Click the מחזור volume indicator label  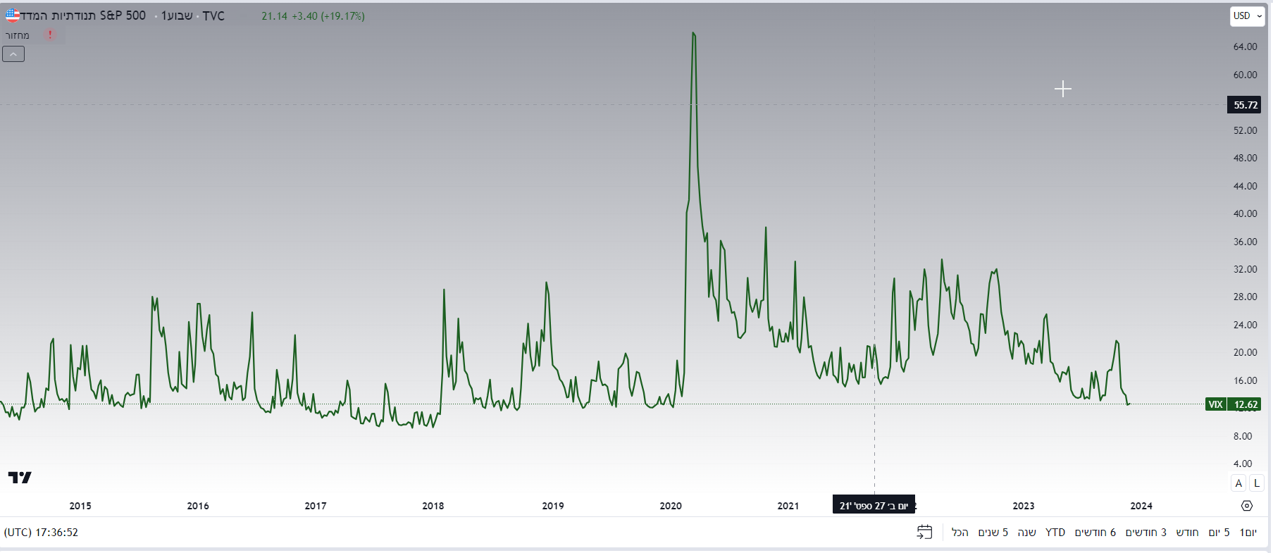[x=18, y=35]
